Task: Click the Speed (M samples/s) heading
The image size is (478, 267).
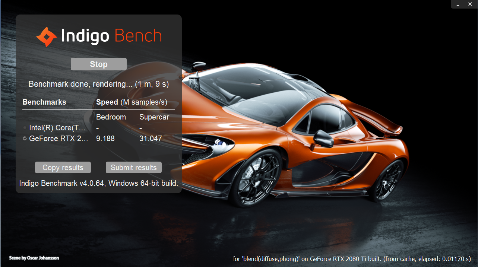Action: coord(132,102)
